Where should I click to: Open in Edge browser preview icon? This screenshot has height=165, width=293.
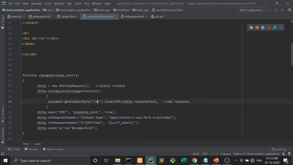pyautogui.click(x=281, y=27)
